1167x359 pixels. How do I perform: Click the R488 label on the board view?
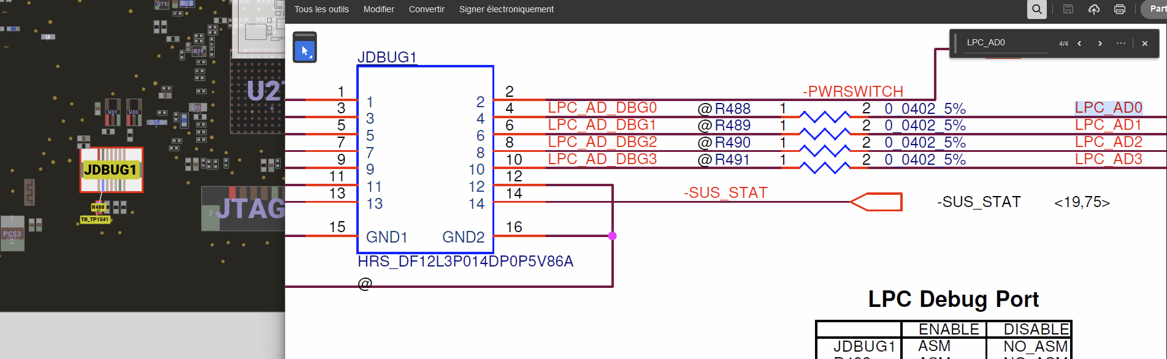click(98, 207)
